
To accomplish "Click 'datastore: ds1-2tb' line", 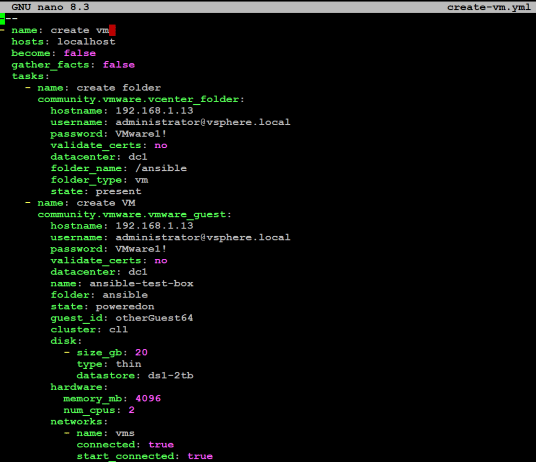I will (x=135, y=376).
